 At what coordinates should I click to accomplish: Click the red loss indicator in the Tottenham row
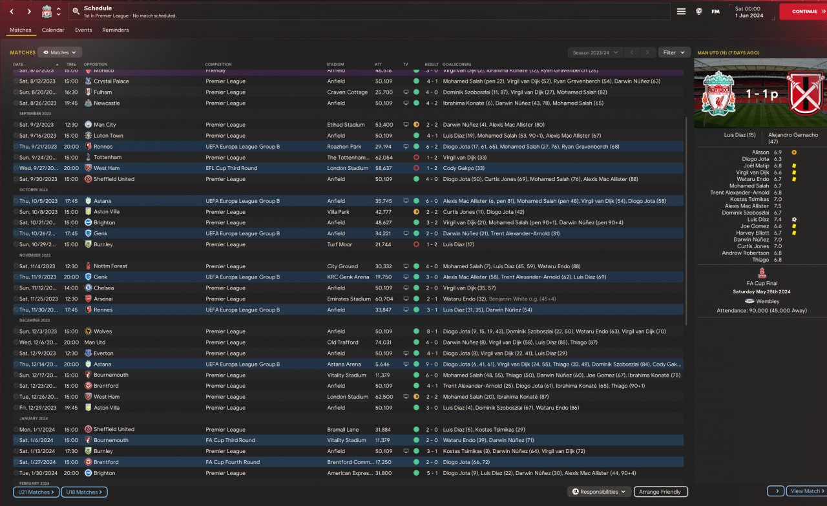(416, 158)
